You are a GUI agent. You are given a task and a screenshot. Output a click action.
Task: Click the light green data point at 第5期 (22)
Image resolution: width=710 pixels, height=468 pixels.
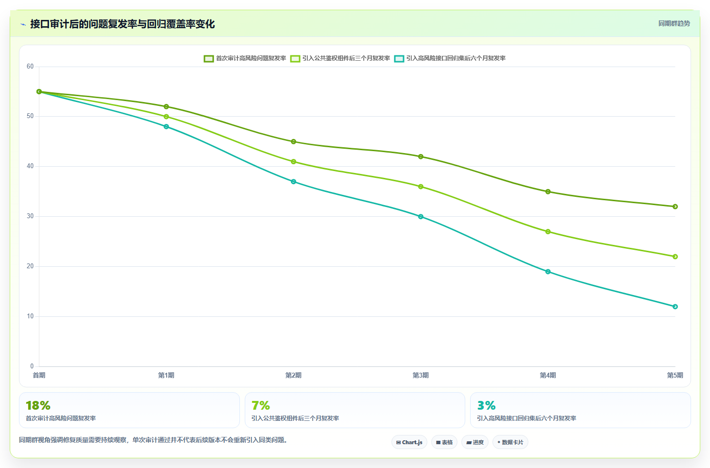click(675, 257)
